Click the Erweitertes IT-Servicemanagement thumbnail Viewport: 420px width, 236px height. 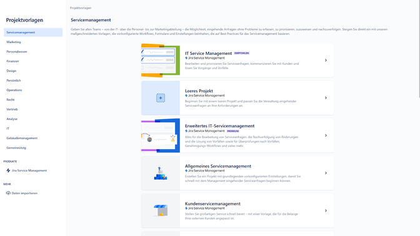point(161,135)
